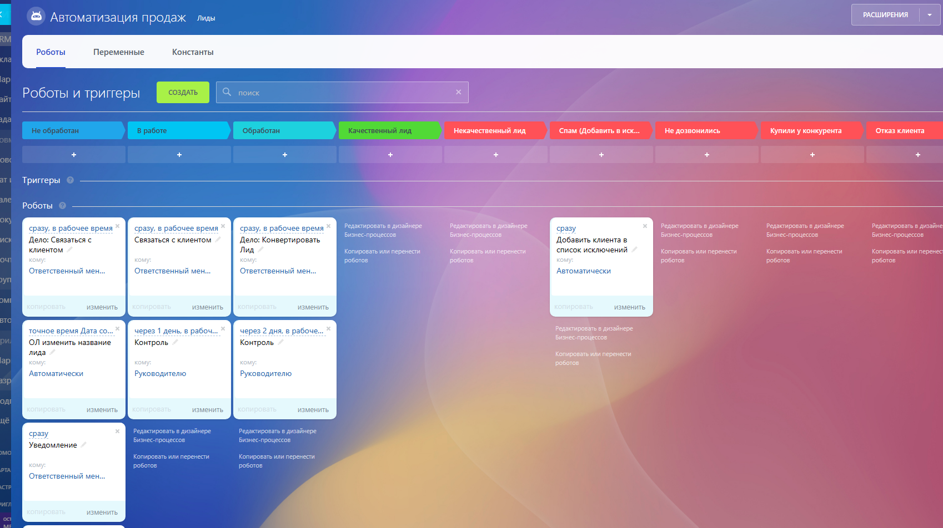Click Автоматически on the ОЛ изменить название лида card

56,373
